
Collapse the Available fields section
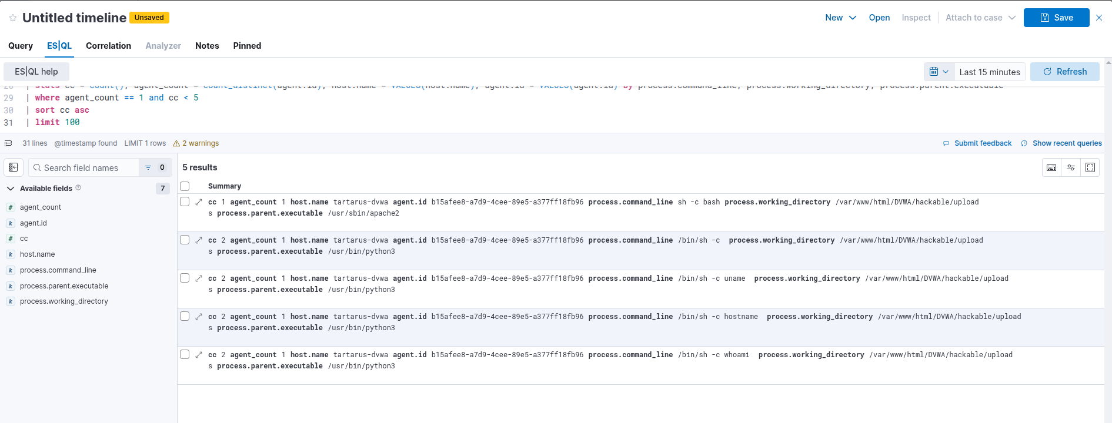(11, 189)
